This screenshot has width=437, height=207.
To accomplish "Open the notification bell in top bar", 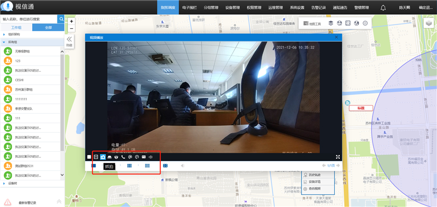I will pos(383,8).
